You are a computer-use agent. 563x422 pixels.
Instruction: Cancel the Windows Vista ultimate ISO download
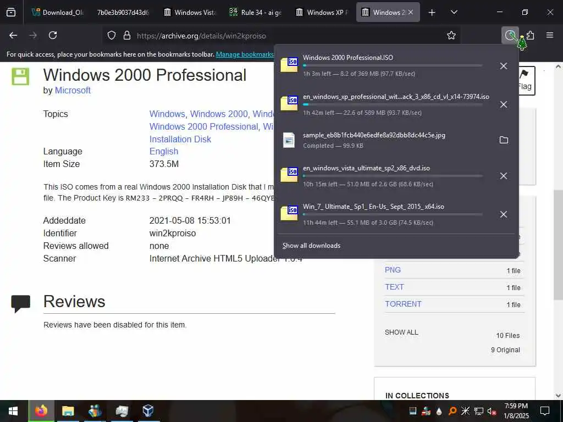(504, 176)
